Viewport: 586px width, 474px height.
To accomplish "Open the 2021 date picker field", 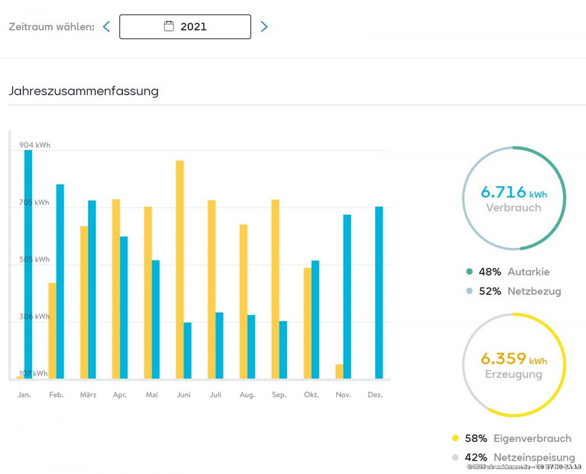I will (185, 26).
